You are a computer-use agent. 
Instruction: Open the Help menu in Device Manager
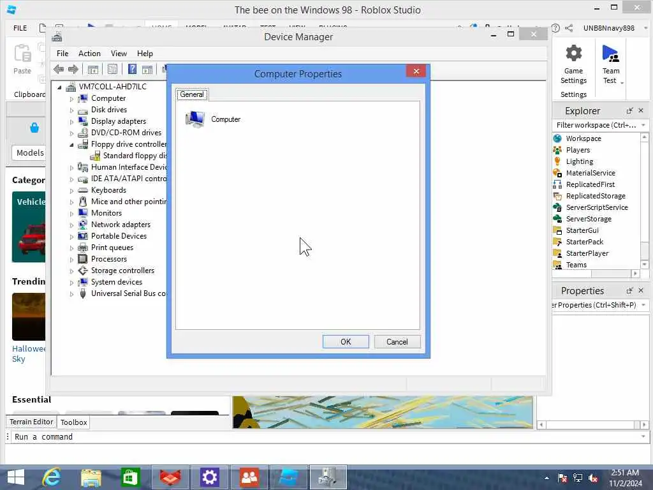(x=145, y=54)
